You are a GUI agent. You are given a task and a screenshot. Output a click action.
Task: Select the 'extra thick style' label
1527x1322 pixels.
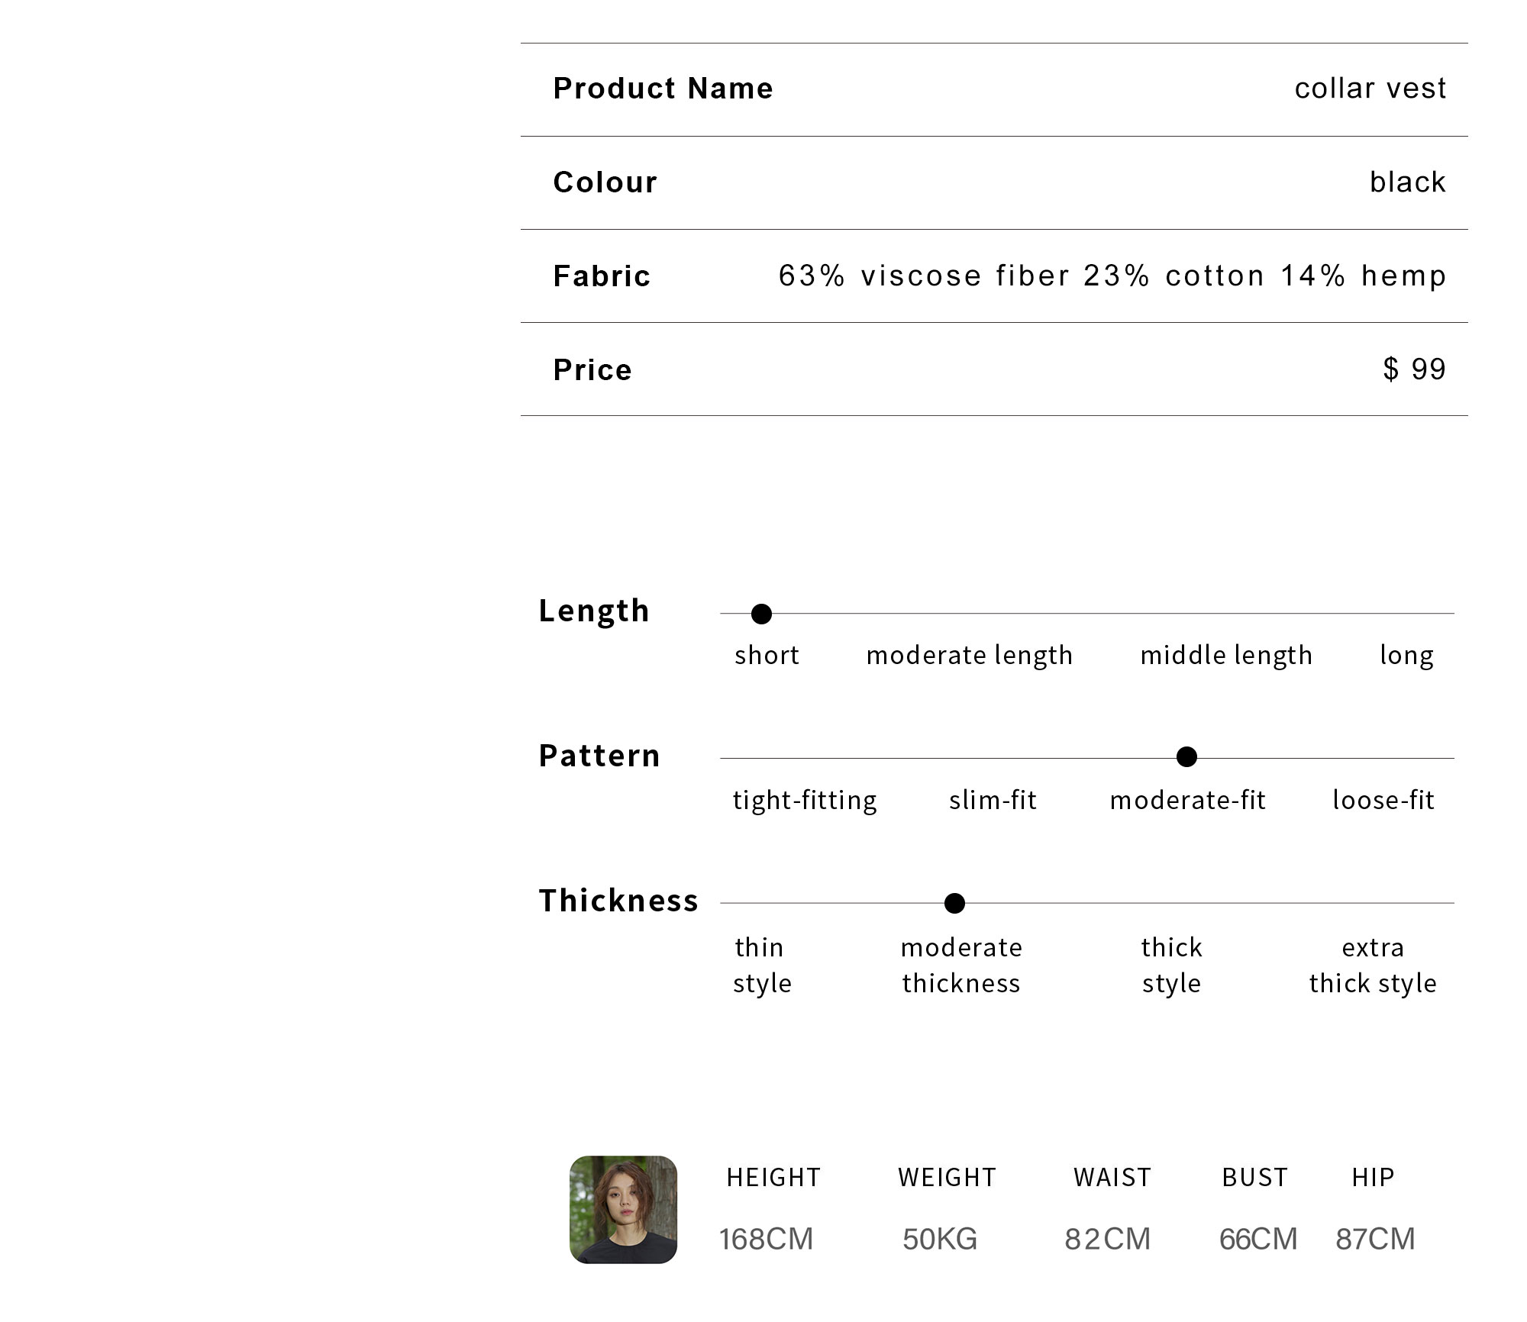click(1373, 966)
